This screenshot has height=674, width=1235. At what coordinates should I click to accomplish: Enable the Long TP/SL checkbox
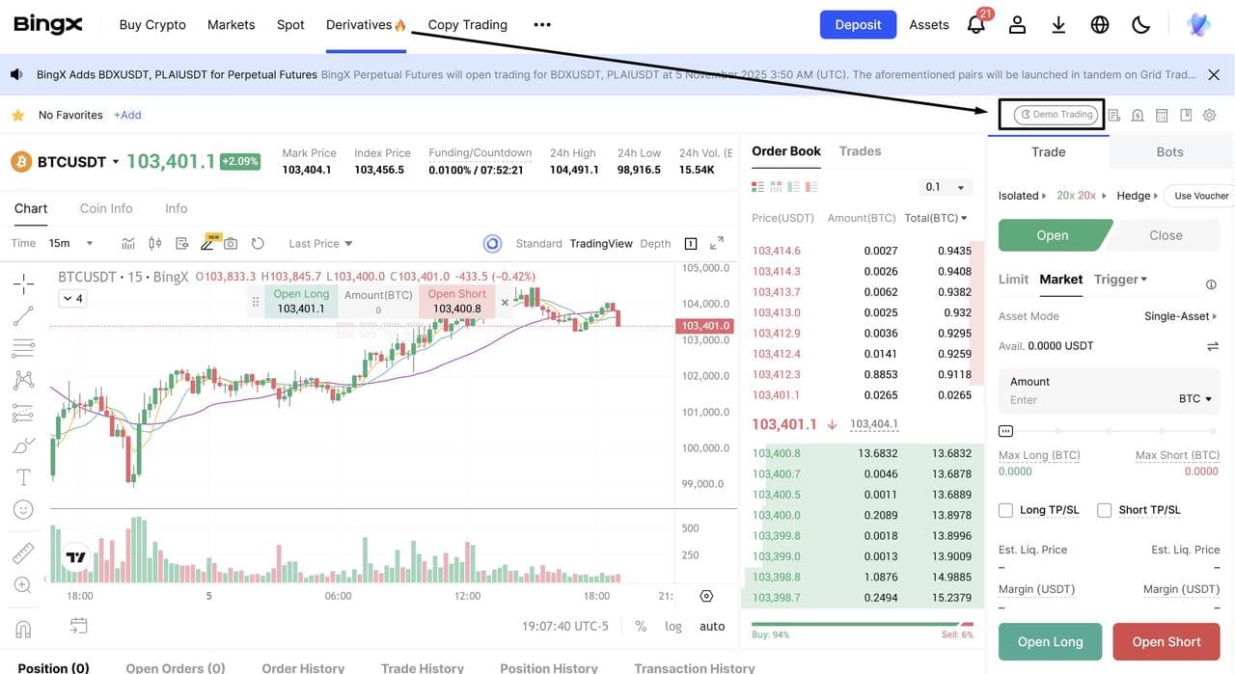pyautogui.click(x=1005, y=510)
